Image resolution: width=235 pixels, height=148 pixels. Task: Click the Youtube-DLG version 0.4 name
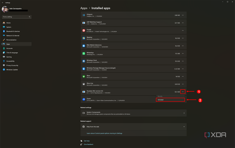click(x=95, y=91)
